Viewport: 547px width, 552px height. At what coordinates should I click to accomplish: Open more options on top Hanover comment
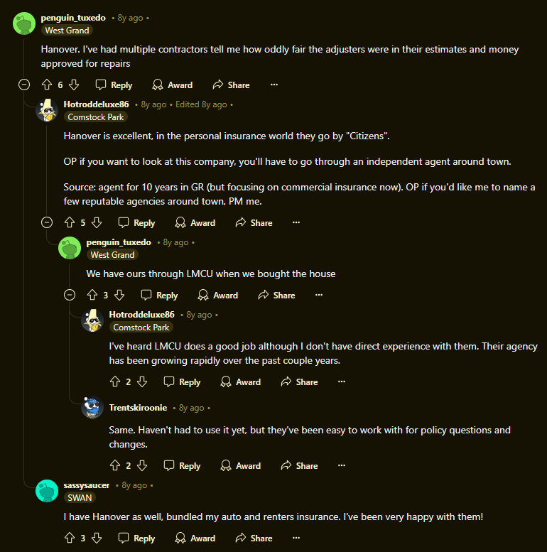[x=274, y=85]
